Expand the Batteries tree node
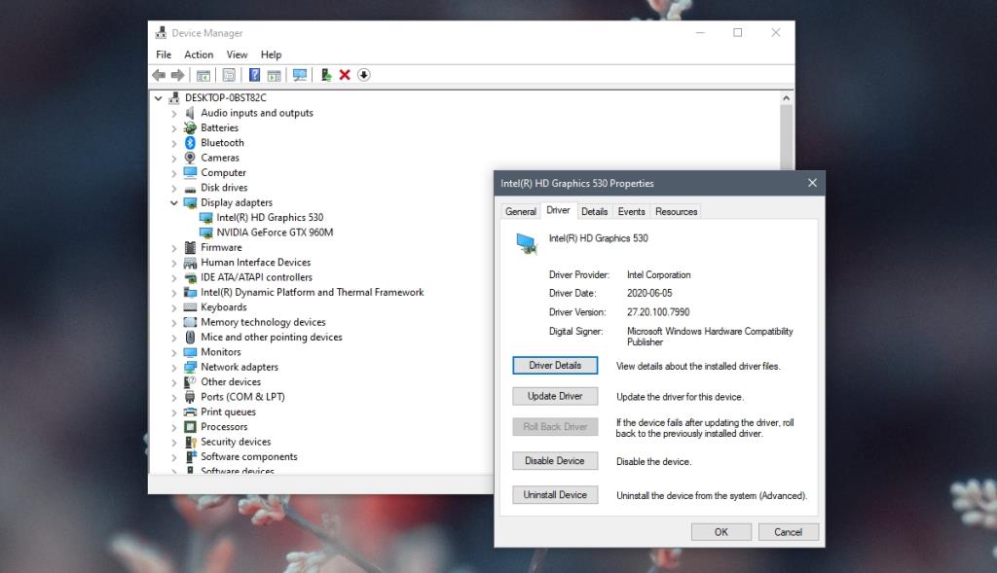 [174, 127]
